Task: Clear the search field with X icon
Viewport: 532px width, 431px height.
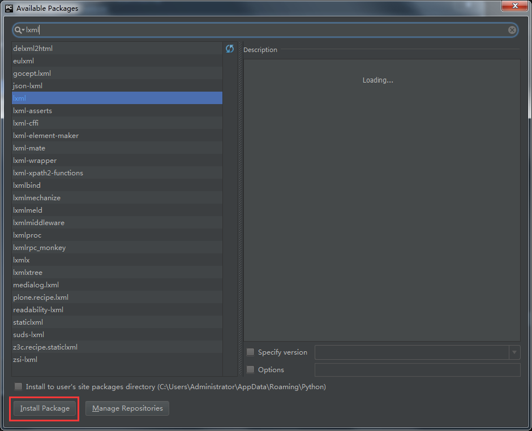Action: pos(512,30)
